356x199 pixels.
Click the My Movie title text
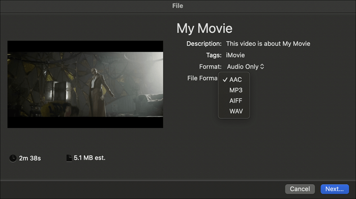[x=204, y=28]
